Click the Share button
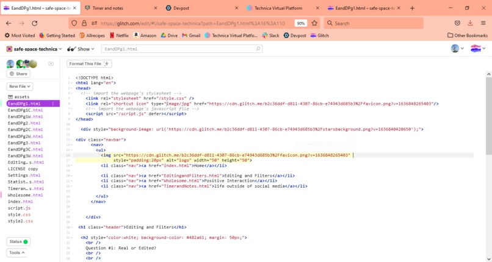The image size is (492, 262). [x=18, y=74]
